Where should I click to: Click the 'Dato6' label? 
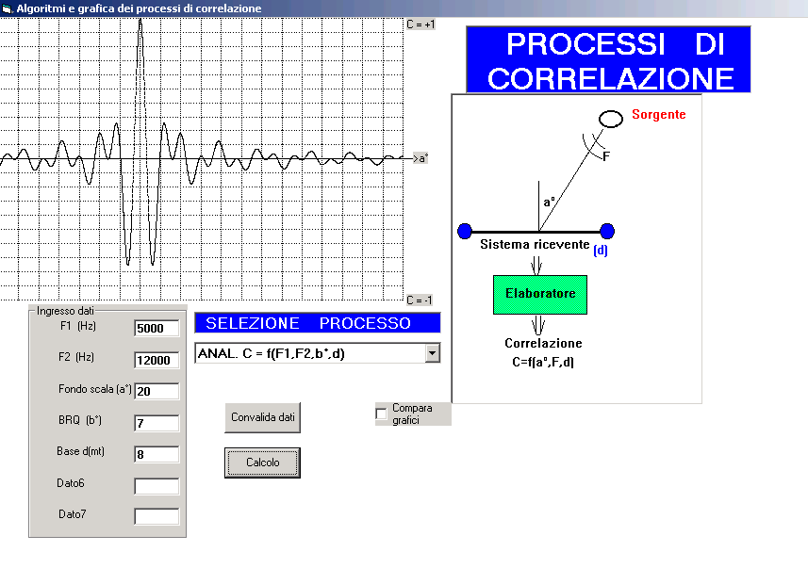tap(71, 483)
